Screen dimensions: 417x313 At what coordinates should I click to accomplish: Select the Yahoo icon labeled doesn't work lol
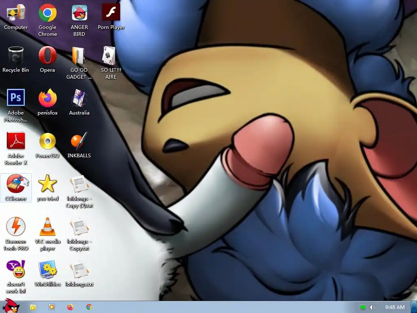coord(16,277)
